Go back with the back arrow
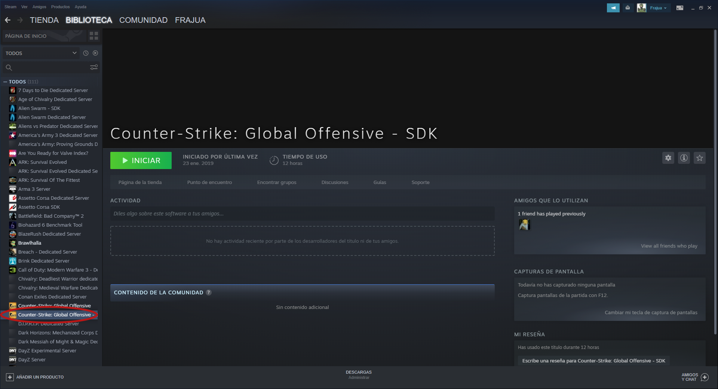This screenshot has height=389, width=718. pos(7,20)
